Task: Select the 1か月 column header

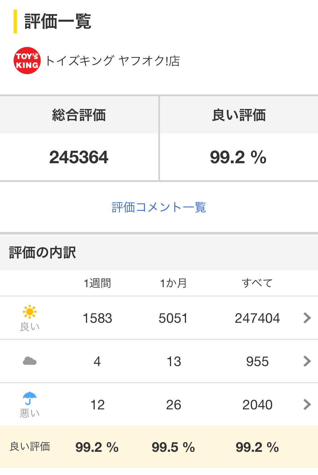Action: (173, 283)
